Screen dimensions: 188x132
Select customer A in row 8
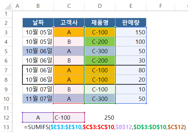click(x=69, y=80)
